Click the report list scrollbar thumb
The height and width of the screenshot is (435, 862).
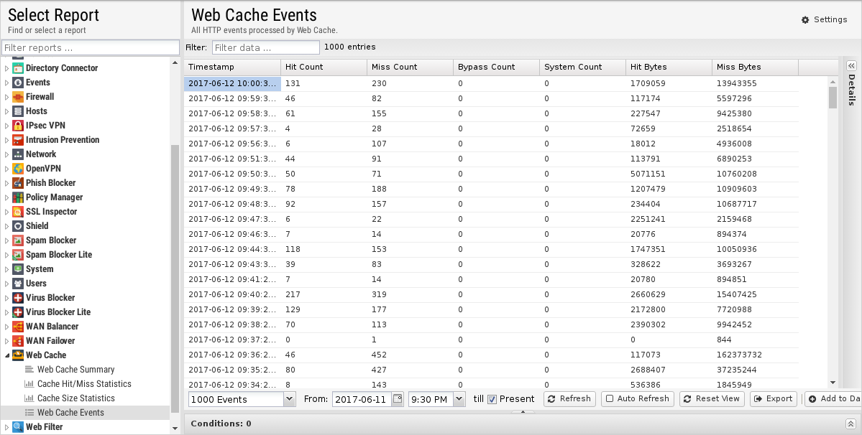175,278
